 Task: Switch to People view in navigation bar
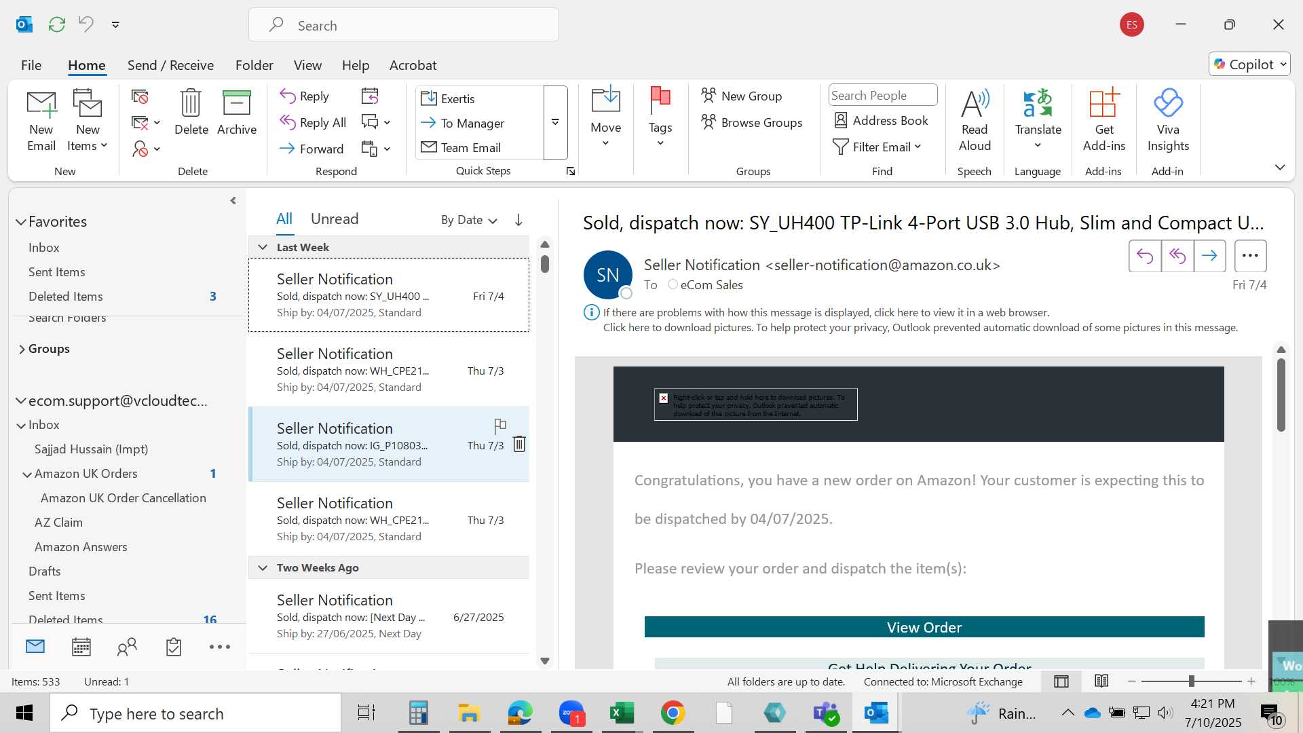(127, 647)
